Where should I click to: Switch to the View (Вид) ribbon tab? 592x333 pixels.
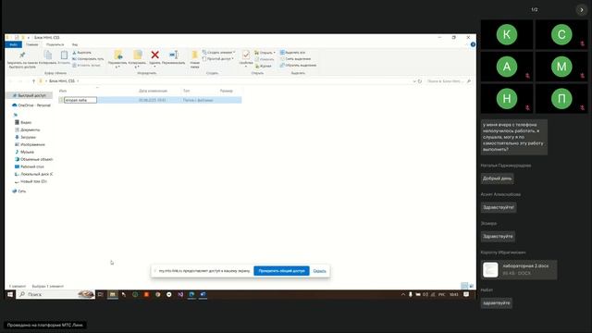click(x=75, y=44)
